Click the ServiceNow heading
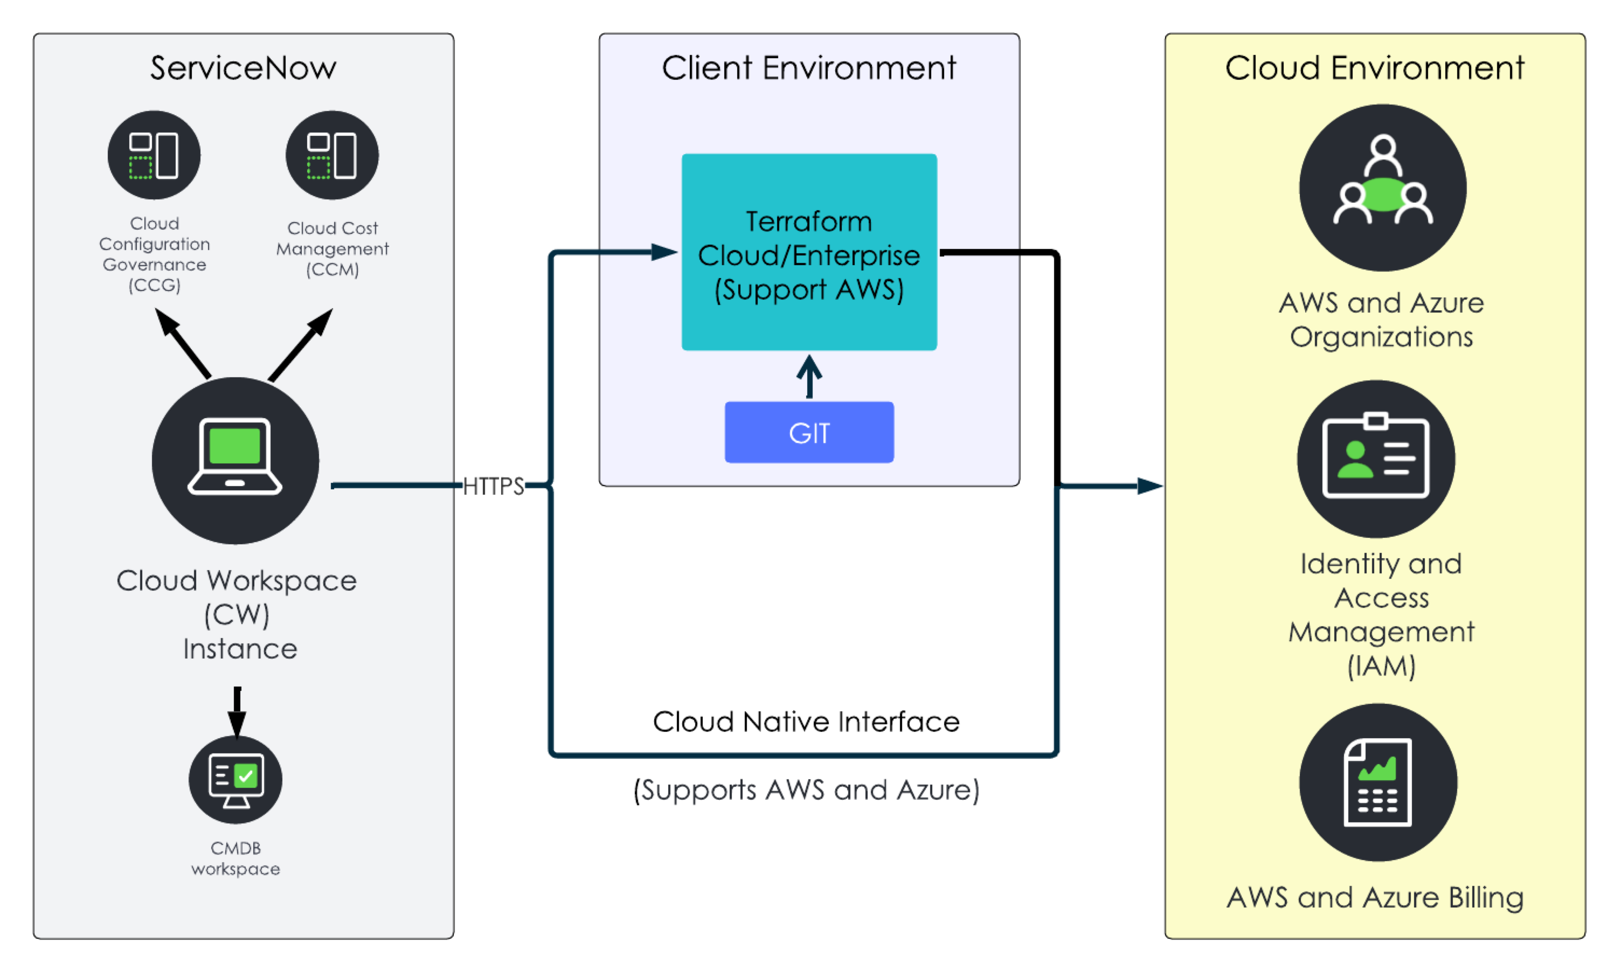 pyautogui.click(x=243, y=68)
